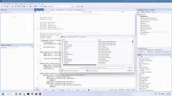Open File Explorer from taskbar
Screen dimensions: 172x96
[x=24, y=94]
